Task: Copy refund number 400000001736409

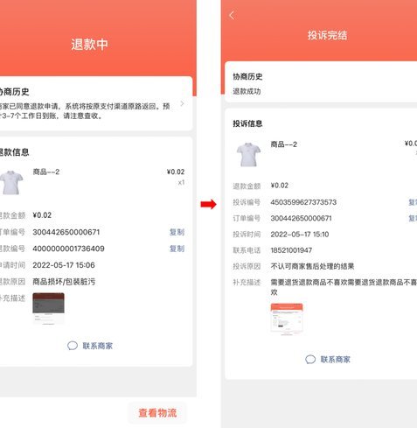Action: click(177, 249)
